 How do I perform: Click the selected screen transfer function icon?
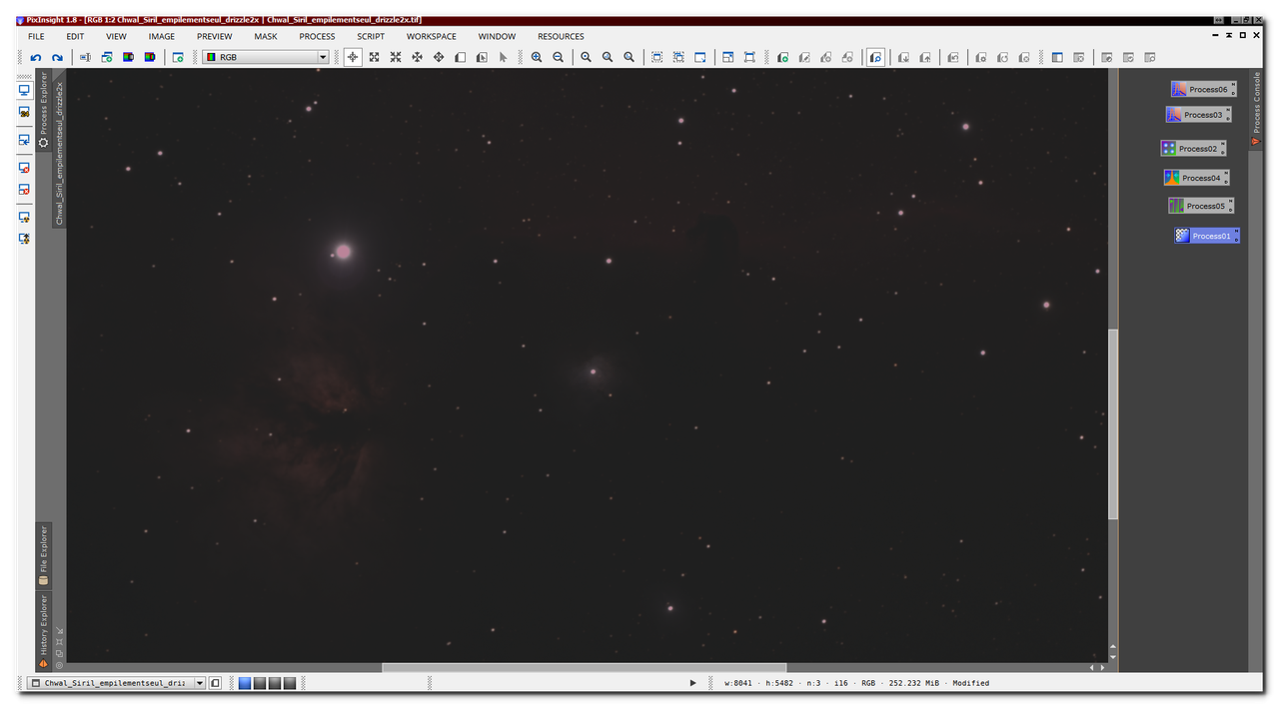(x=875, y=58)
